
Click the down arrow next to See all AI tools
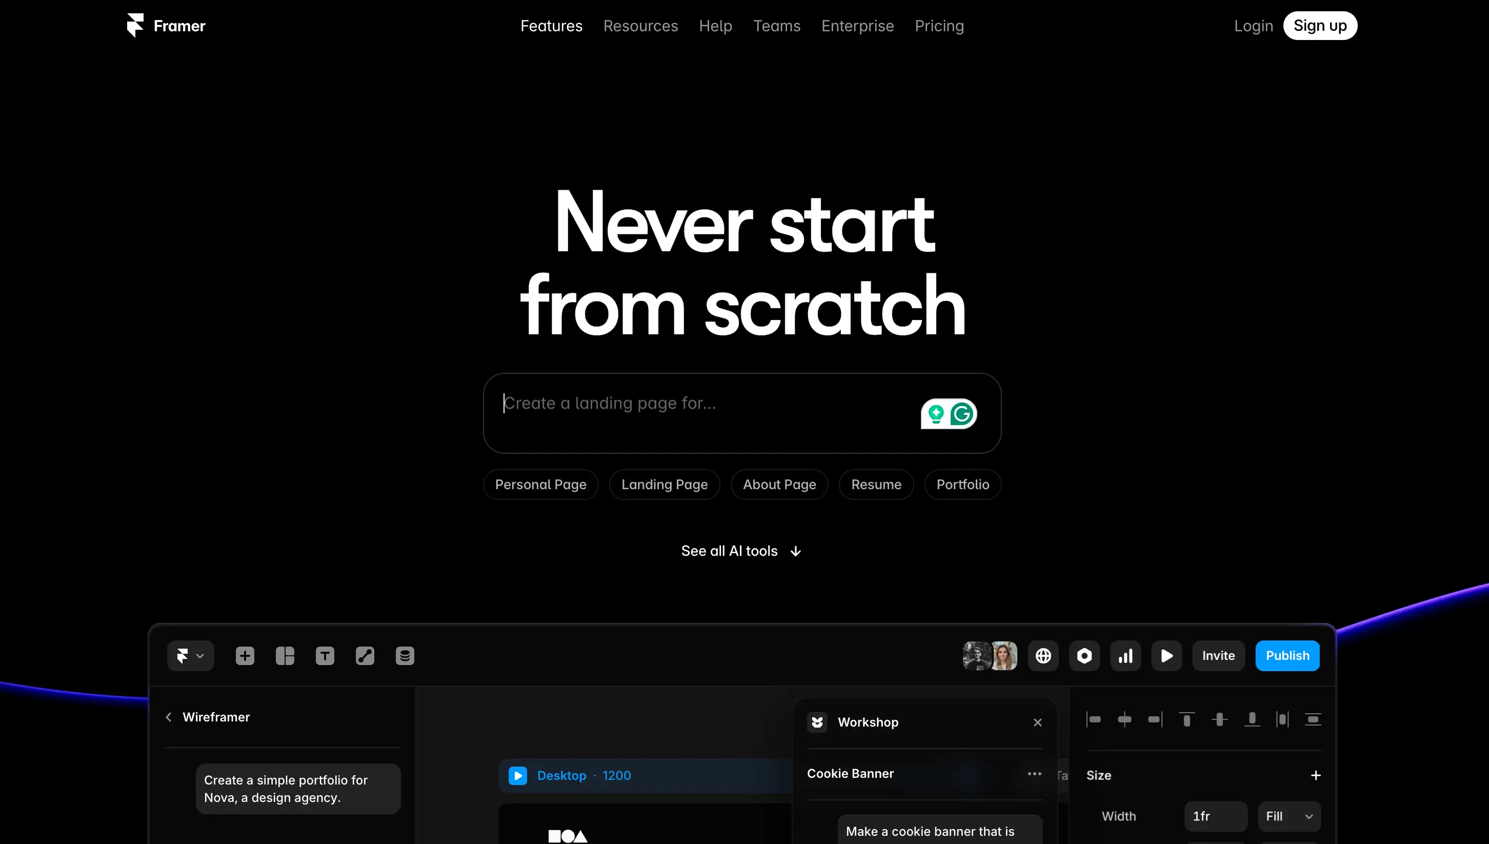[795, 551]
